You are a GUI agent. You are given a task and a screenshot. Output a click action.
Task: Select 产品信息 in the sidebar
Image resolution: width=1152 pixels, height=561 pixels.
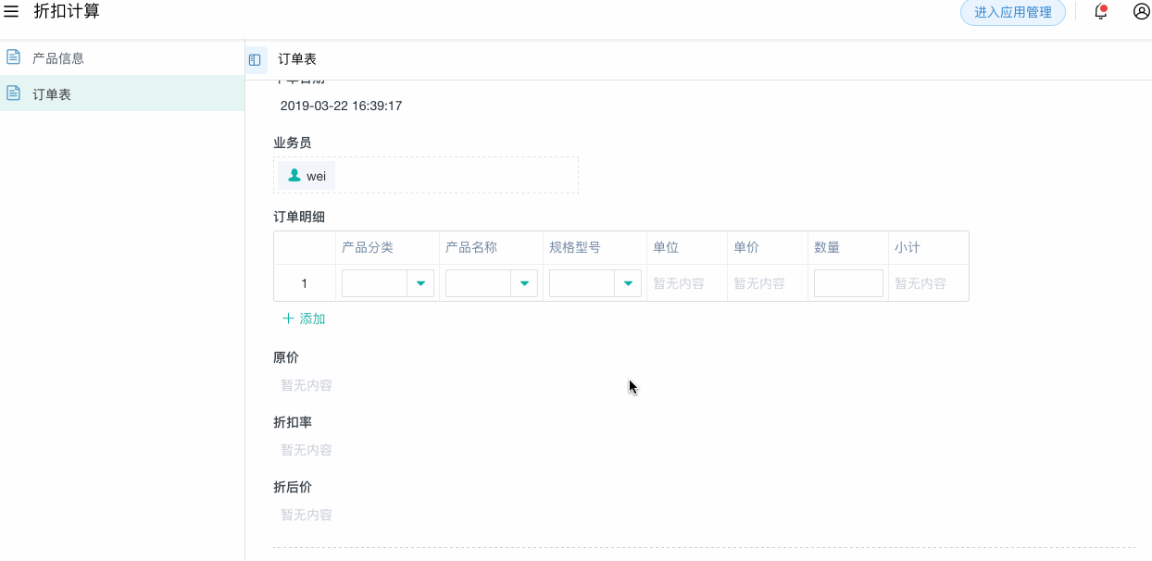(58, 57)
